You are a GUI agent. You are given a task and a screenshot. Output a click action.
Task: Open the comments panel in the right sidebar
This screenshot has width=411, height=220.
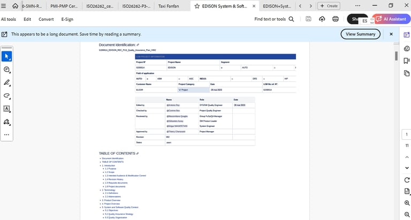point(407,49)
